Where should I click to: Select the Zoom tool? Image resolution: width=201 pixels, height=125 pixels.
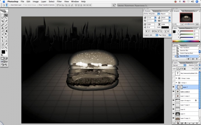pyautogui.click(x=6, y=47)
